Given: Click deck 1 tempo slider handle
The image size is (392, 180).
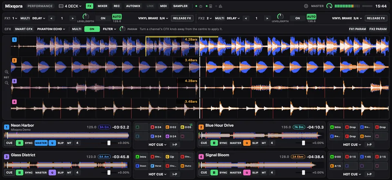Looking at the screenshot, I should [109, 143].
